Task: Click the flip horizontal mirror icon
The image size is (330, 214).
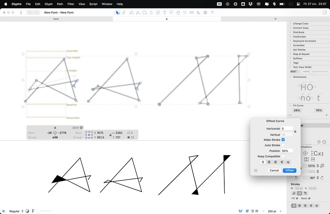Action: (x=306, y=159)
